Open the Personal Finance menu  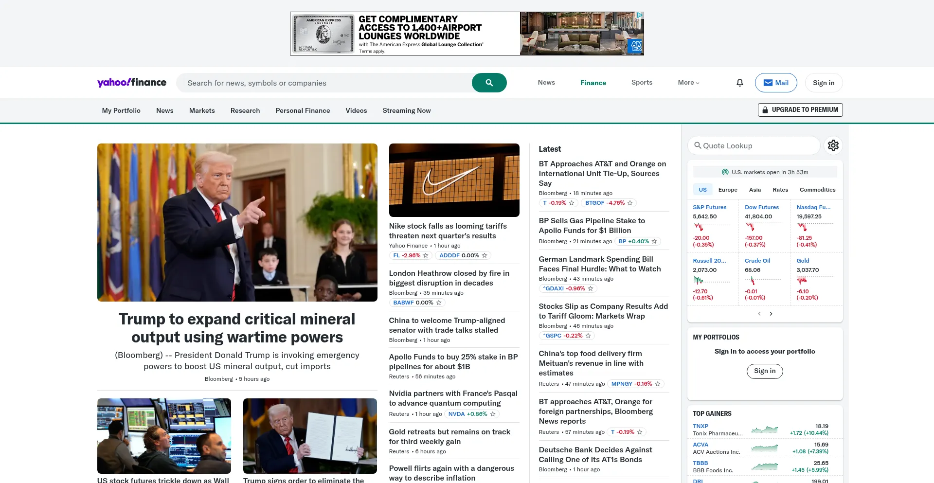[303, 110]
